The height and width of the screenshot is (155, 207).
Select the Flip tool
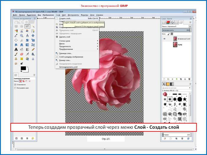pyautogui.click(x=27, y=45)
